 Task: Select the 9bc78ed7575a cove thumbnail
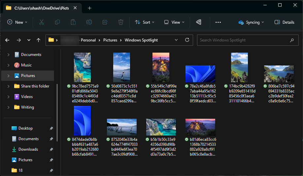pyautogui.click(x=82, y=67)
